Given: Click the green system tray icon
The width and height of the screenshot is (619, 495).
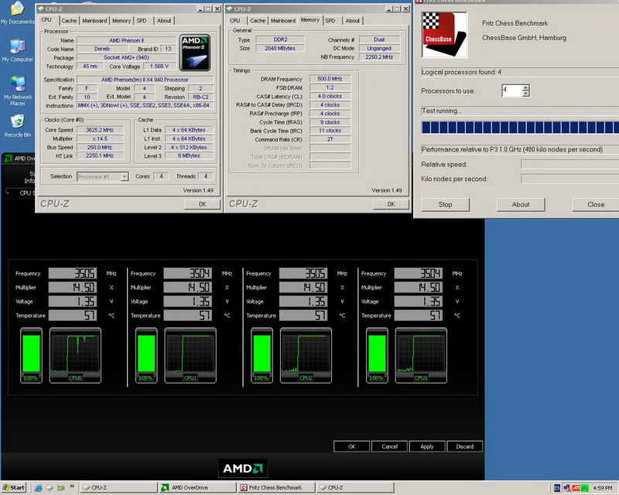Looking at the screenshot, I should pyautogui.click(x=585, y=488).
